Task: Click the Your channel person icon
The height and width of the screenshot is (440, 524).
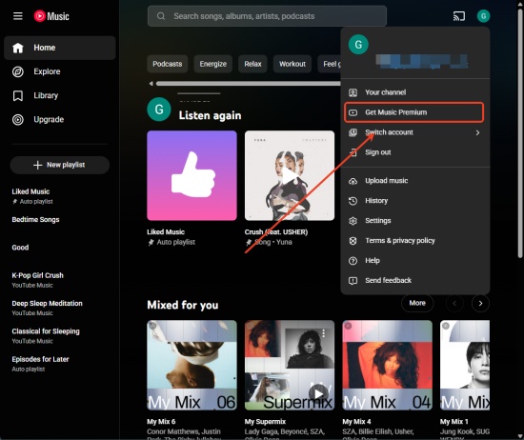Action: (353, 92)
